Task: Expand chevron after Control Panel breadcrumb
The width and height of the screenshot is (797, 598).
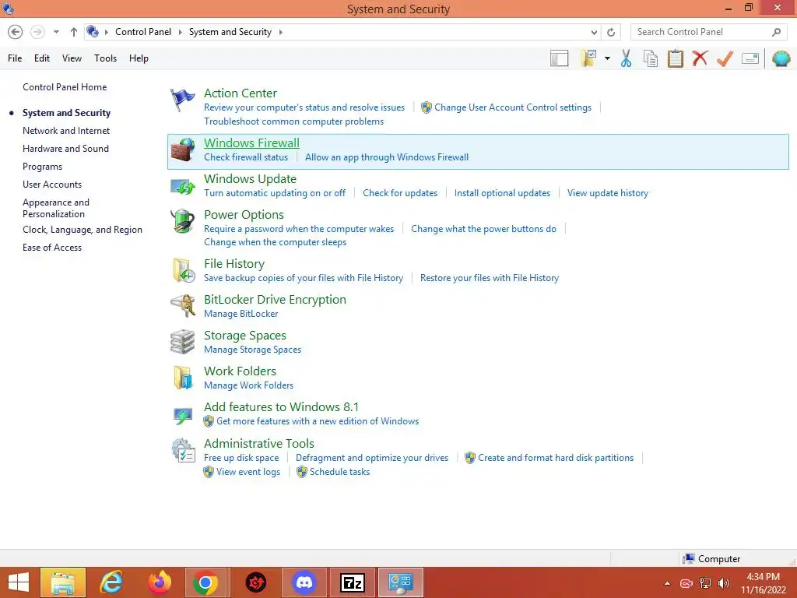Action: click(x=180, y=32)
